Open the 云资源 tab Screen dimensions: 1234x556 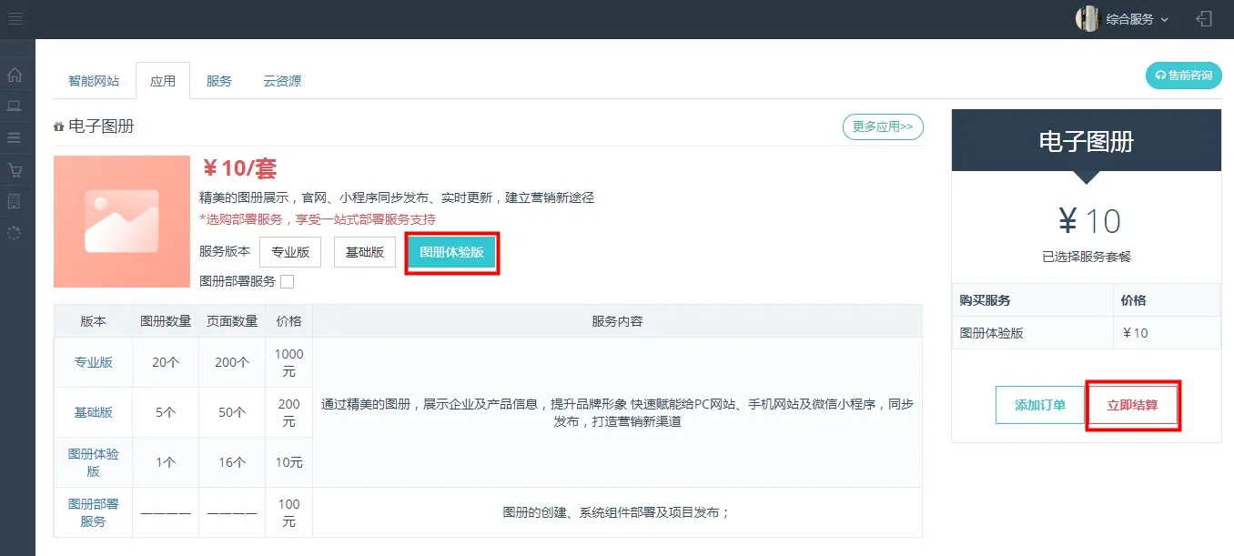(x=282, y=81)
